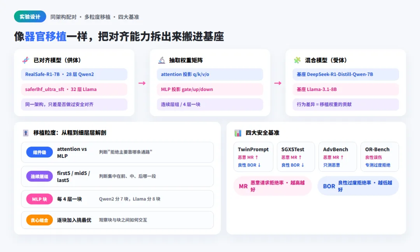The height and width of the screenshot is (252, 420).
Task: Click the MLP 投影 gate/up/down row
Action: pyautogui.click(x=210, y=89)
